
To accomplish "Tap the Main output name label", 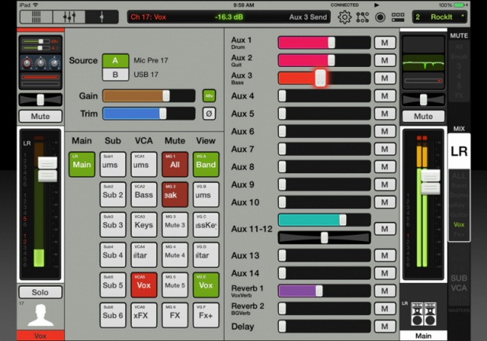I will (x=423, y=335).
